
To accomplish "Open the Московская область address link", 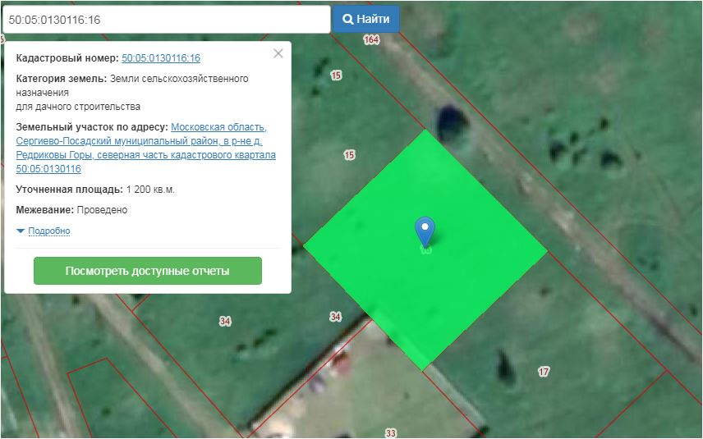I will coord(218,127).
